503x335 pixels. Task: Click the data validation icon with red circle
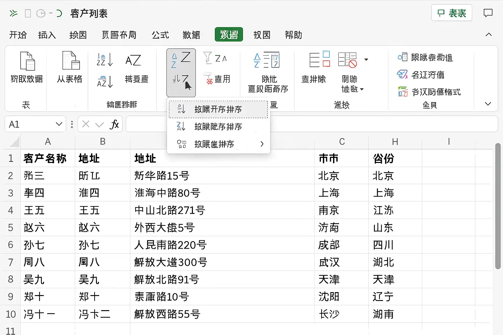click(347, 60)
